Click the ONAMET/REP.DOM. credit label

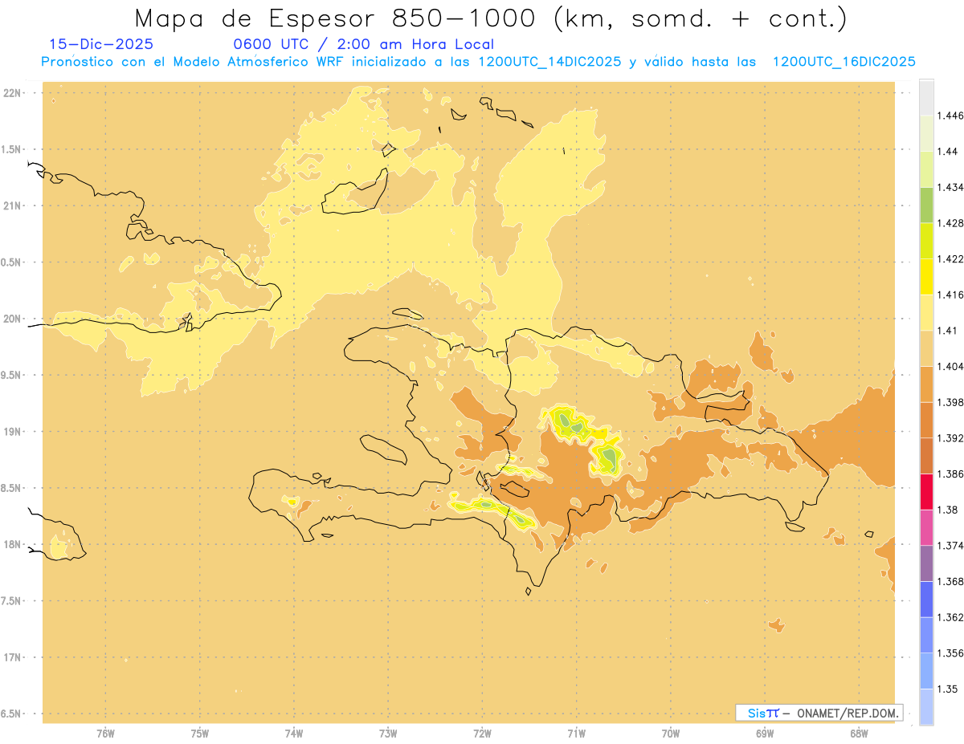pyautogui.click(x=819, y=713)
